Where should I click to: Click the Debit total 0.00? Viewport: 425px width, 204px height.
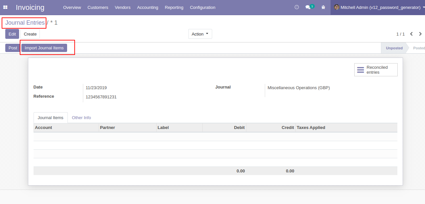(x=241, y=171)
